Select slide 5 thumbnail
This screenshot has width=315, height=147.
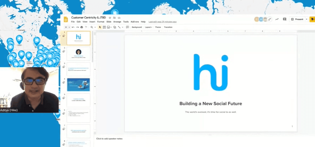coord(78,100)
